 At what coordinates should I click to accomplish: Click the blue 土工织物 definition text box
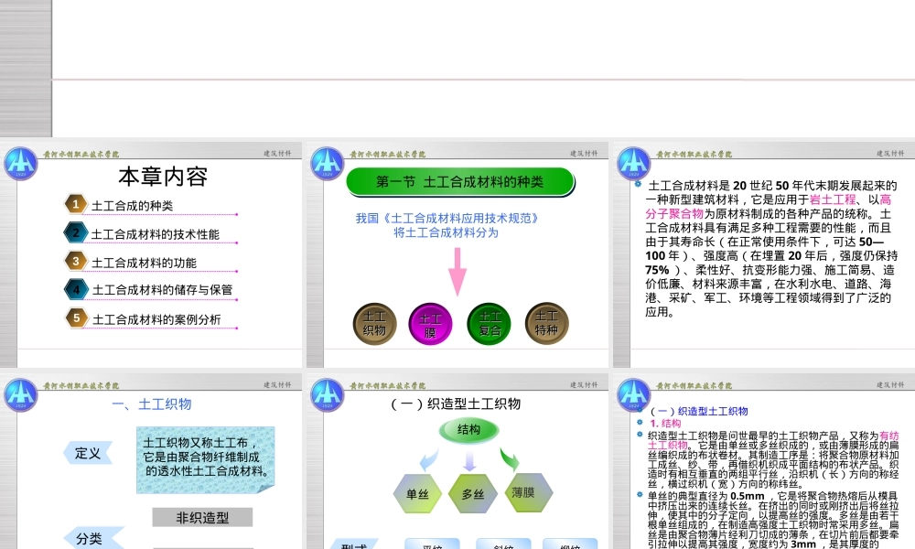tap(205, 459)
